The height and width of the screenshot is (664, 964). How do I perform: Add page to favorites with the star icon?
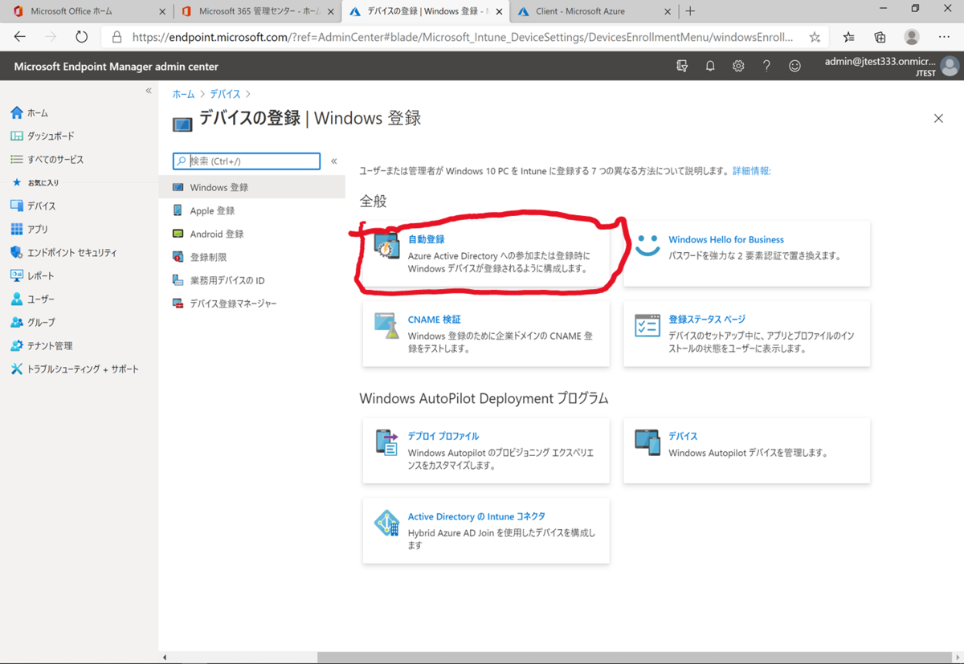pyautogui.click(x=815, y=37)
